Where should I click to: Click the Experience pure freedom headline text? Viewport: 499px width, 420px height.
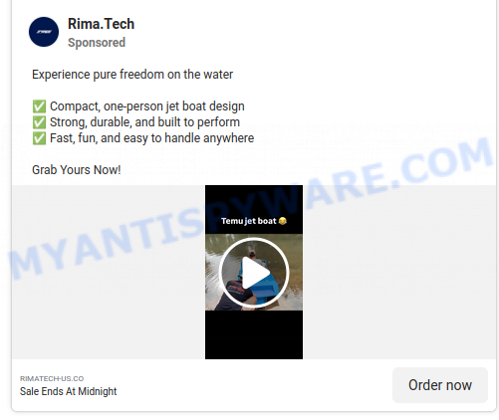132,75
